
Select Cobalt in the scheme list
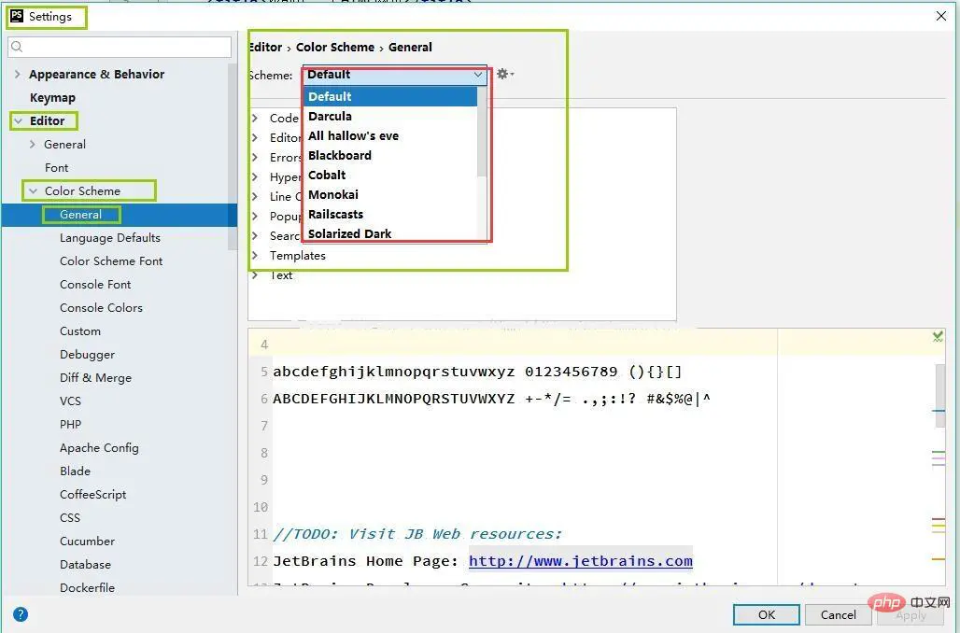coord(327,176)
